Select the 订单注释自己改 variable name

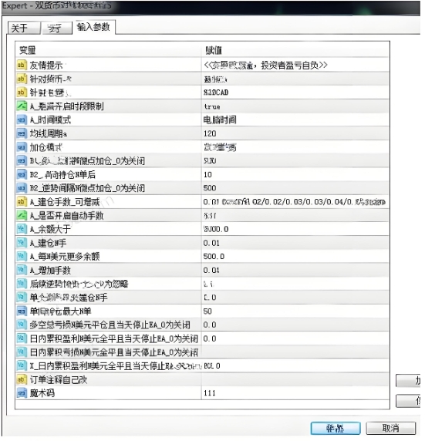pyautogui.click(x=59, y=380)
